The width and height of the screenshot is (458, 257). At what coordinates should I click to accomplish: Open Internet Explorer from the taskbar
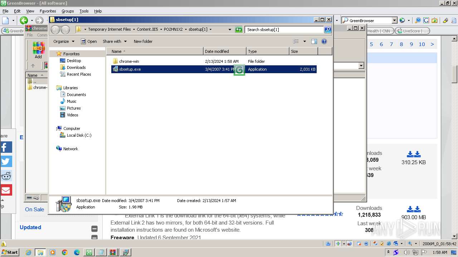pyautogui.click(x=28, y=252)
